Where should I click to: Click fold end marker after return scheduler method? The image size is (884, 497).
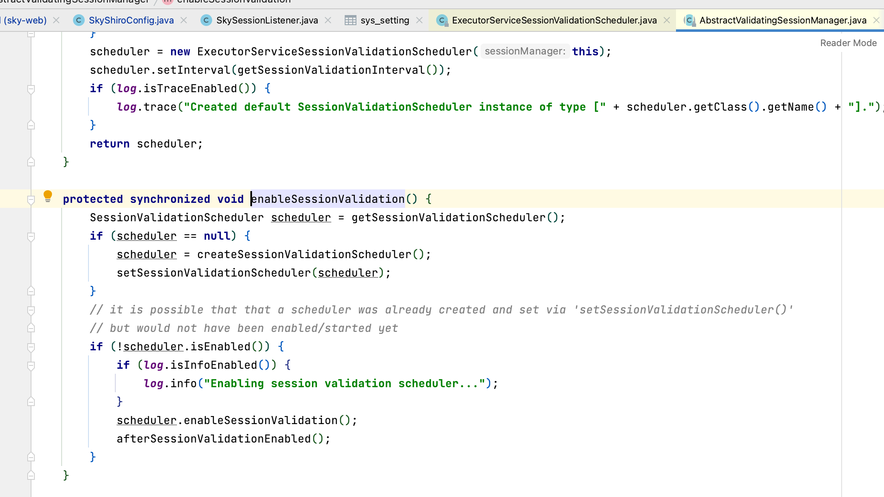(x=31, y=162)
